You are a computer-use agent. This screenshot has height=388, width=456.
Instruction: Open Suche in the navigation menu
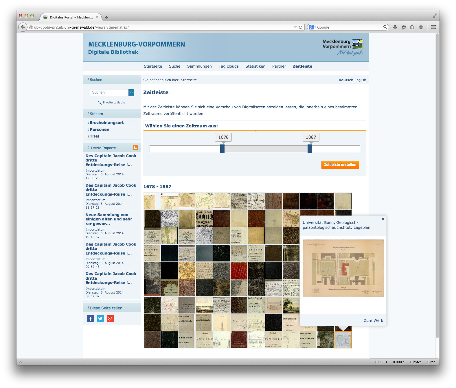pyautogui.click(x=174, y=66)
